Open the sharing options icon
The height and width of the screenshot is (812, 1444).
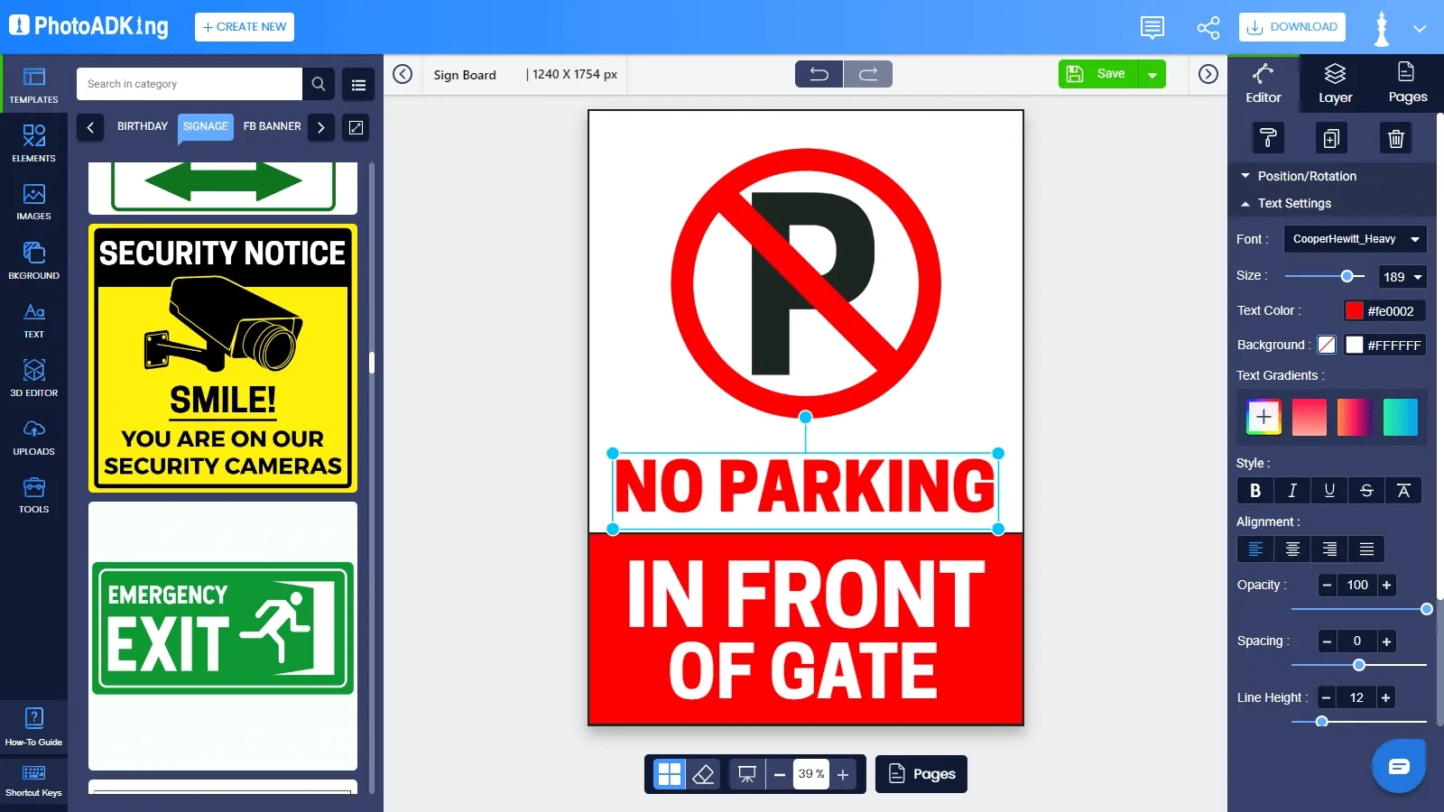1207,27
